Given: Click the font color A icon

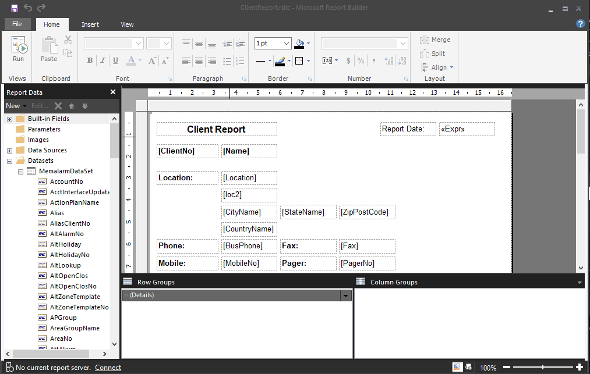Looking at the screenshot, I should (130, 60).
